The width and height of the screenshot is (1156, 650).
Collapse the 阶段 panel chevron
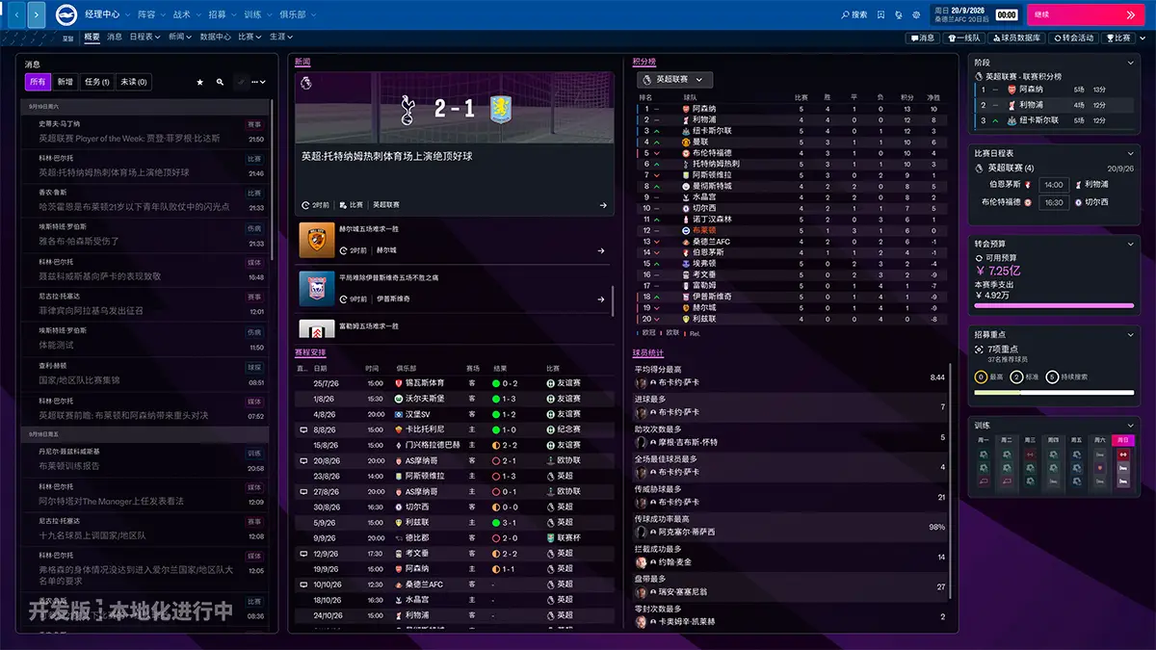1130,62
